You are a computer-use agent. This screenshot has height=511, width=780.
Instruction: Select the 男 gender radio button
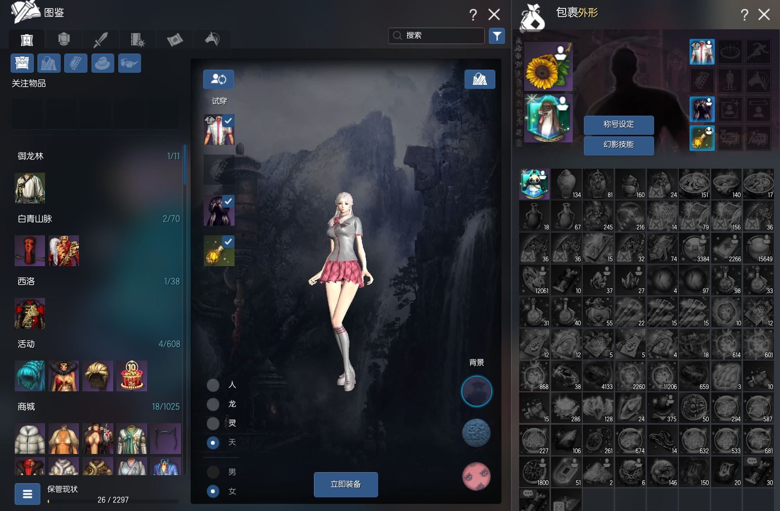(x=213, y=472)
